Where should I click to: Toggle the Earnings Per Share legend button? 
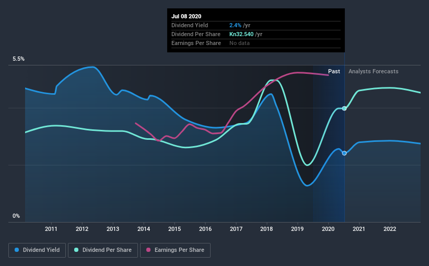click(x=175, y=250)
